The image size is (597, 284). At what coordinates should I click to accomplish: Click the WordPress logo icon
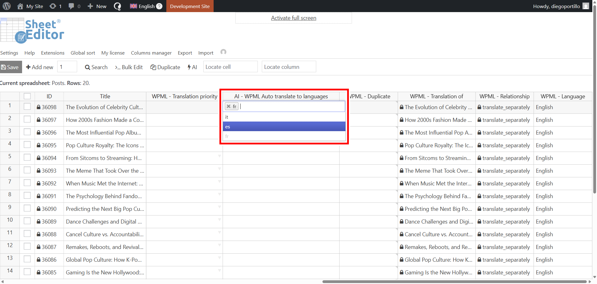tap(7, 6)
